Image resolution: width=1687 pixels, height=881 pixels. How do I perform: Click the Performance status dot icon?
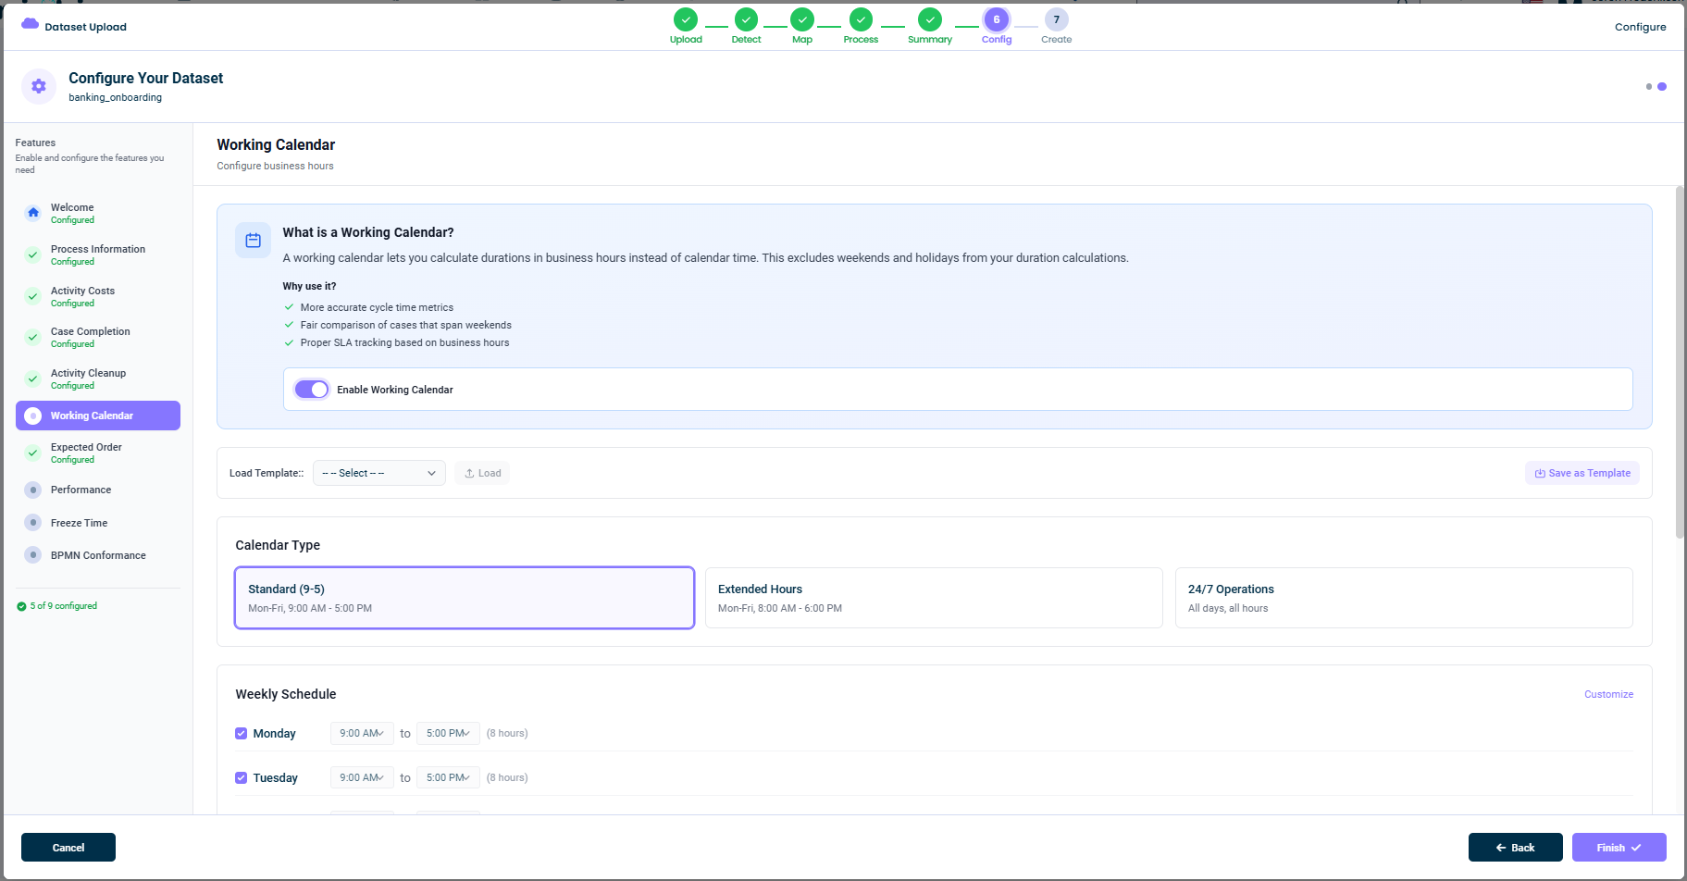click(33, 490)
